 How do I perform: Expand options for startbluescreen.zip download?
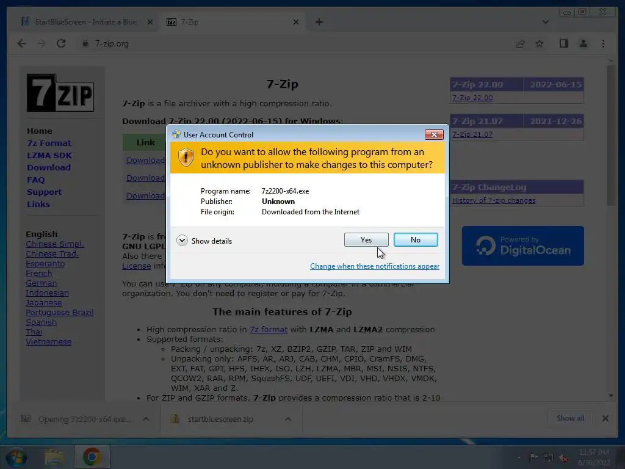point(288,419)
